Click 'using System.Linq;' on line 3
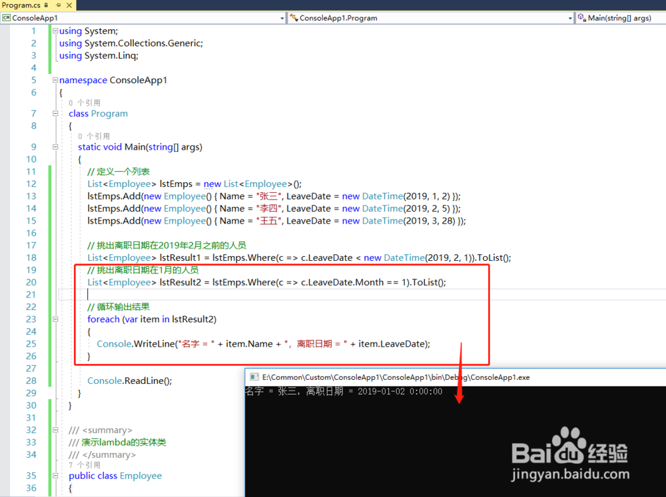This screenshot has height=497, width=666. click(99, 56)
